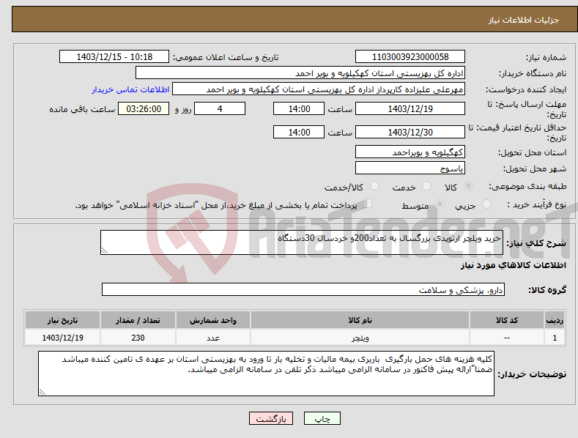Click the unit cell عدد
Image resolution: width=578 pixels, height=438 pixels.
(213, 338)
